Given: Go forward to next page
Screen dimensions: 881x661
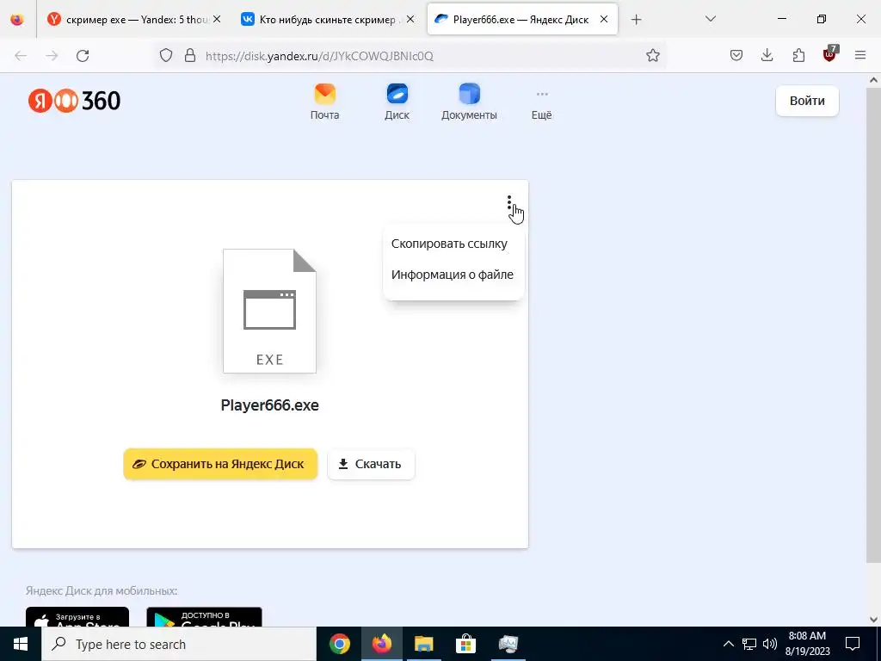Looking at the screenshot, I should click(x=52, y=56).
